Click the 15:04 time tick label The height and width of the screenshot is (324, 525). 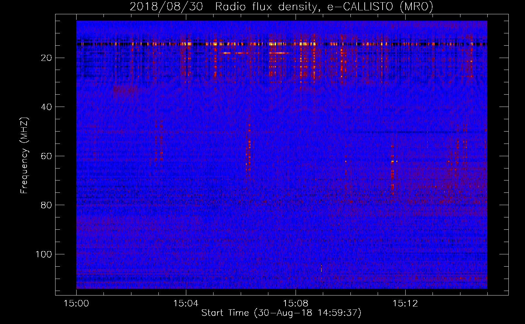click(x=186, y=303)
